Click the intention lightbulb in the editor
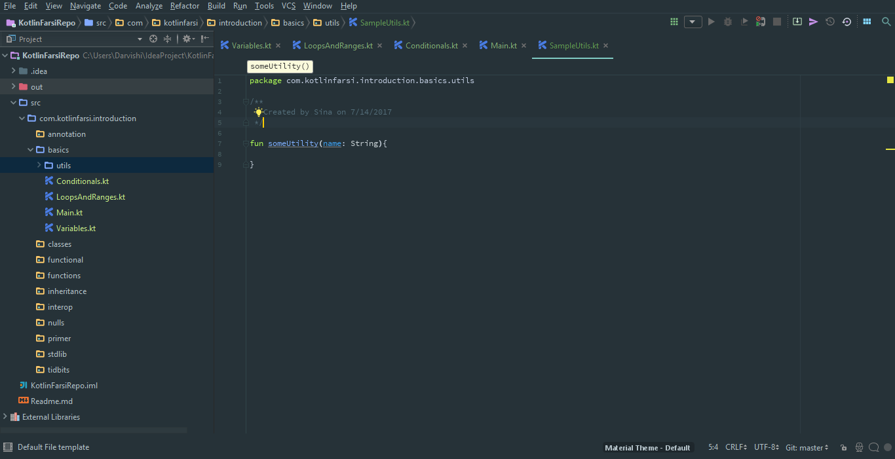 tap(258, 112)
